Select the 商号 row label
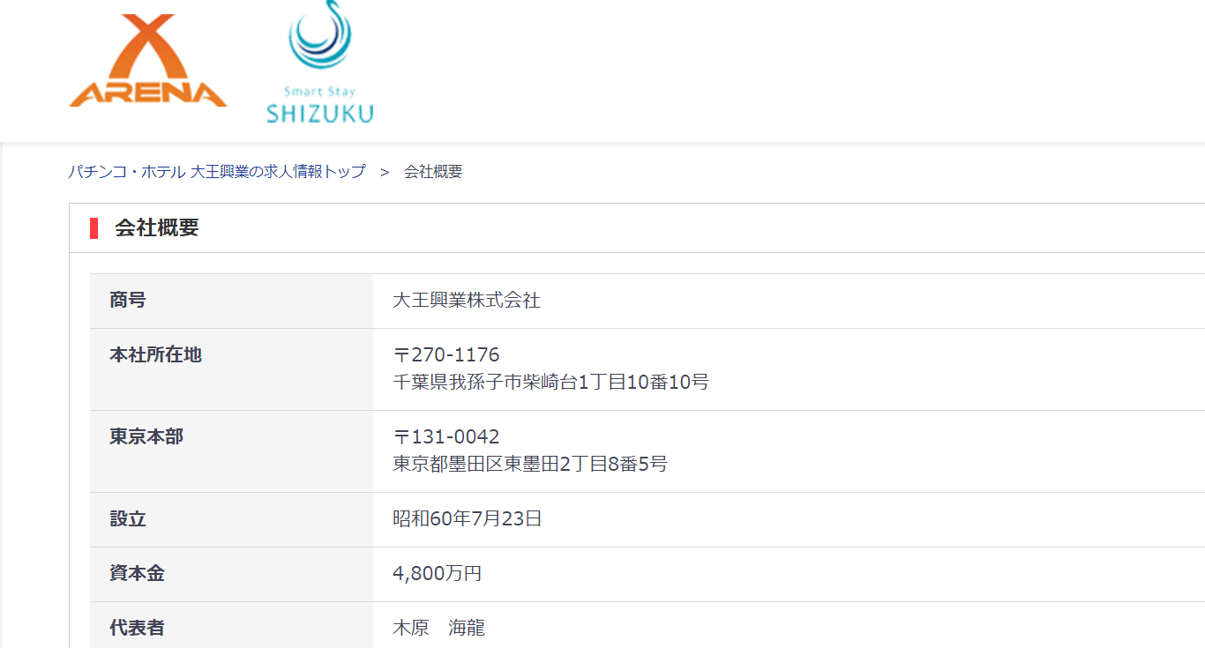Viewport: 1205px width, 648px height. coord(128,301)
